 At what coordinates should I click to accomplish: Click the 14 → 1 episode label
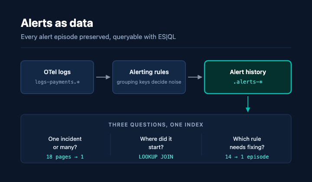point(247,157)
